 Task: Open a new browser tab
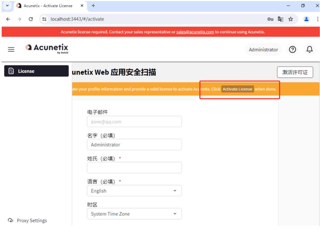[93, 6]
